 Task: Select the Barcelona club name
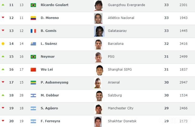tap(116, 44)
